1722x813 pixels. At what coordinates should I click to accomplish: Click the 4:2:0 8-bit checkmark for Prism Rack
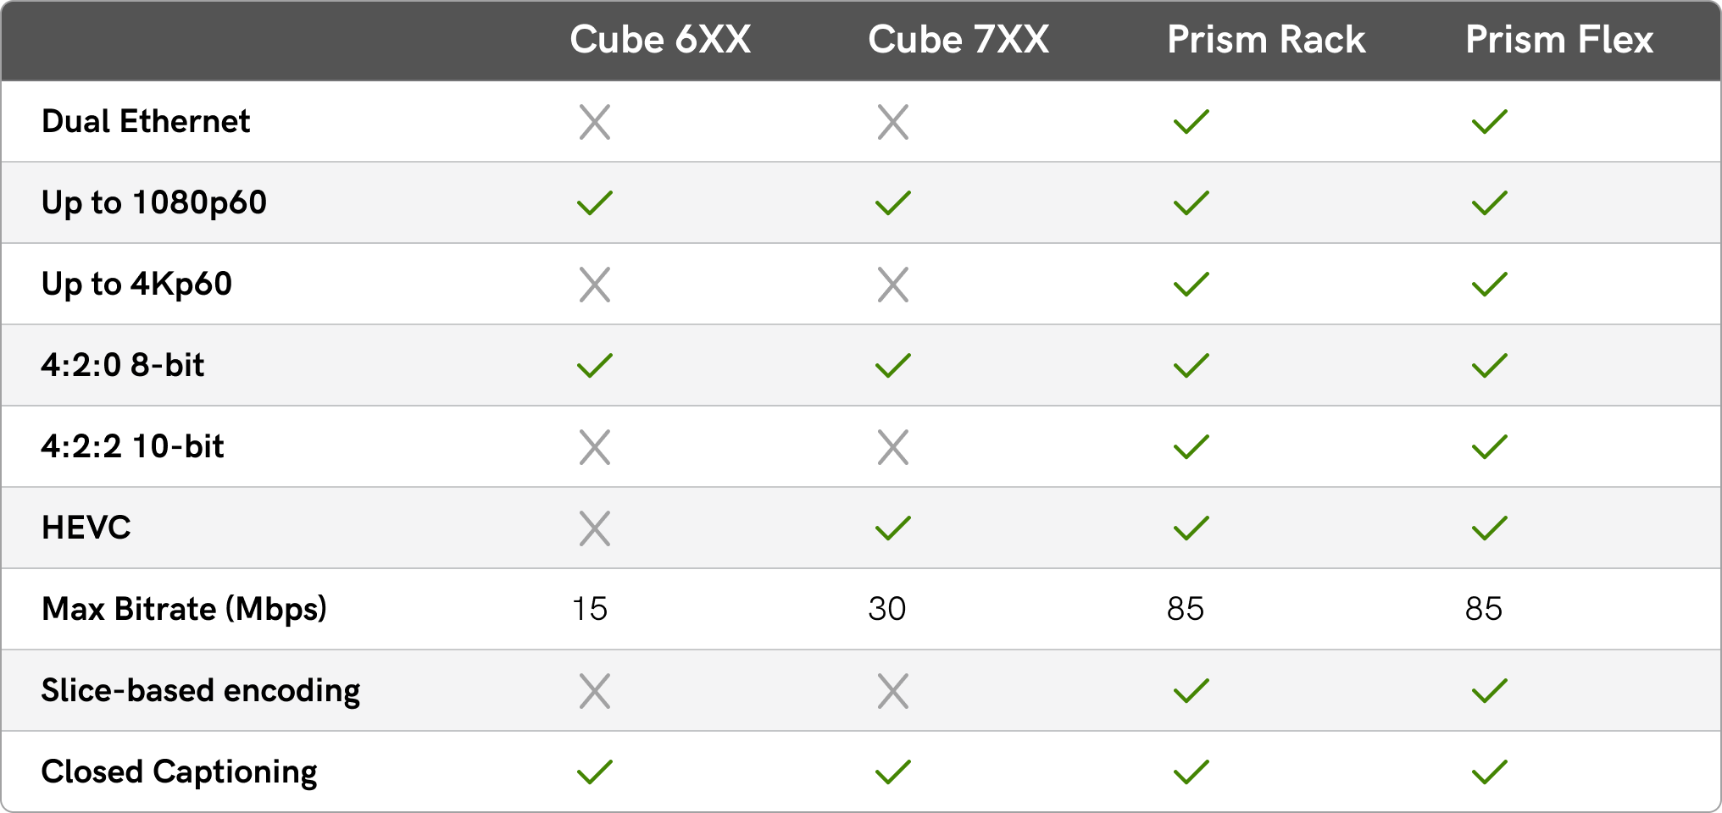(x=1191, y=366)
